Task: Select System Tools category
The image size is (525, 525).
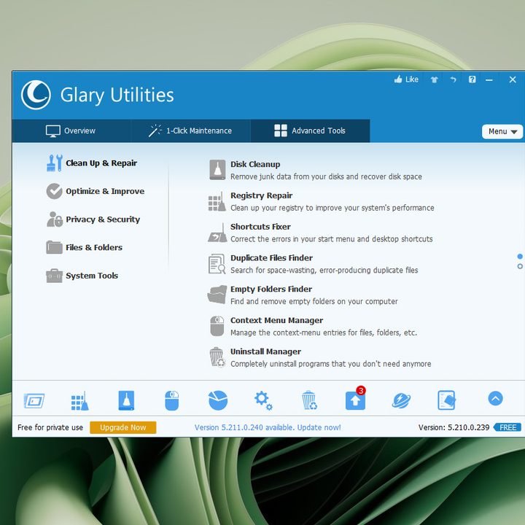Action: pos(82,276)
